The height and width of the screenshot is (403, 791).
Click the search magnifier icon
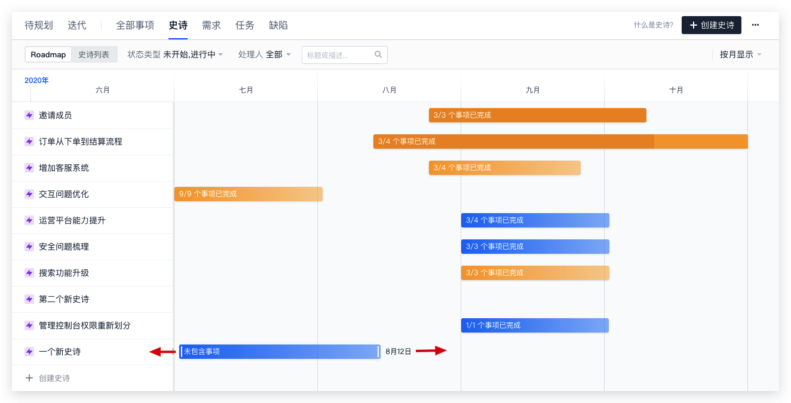[378, 54]
